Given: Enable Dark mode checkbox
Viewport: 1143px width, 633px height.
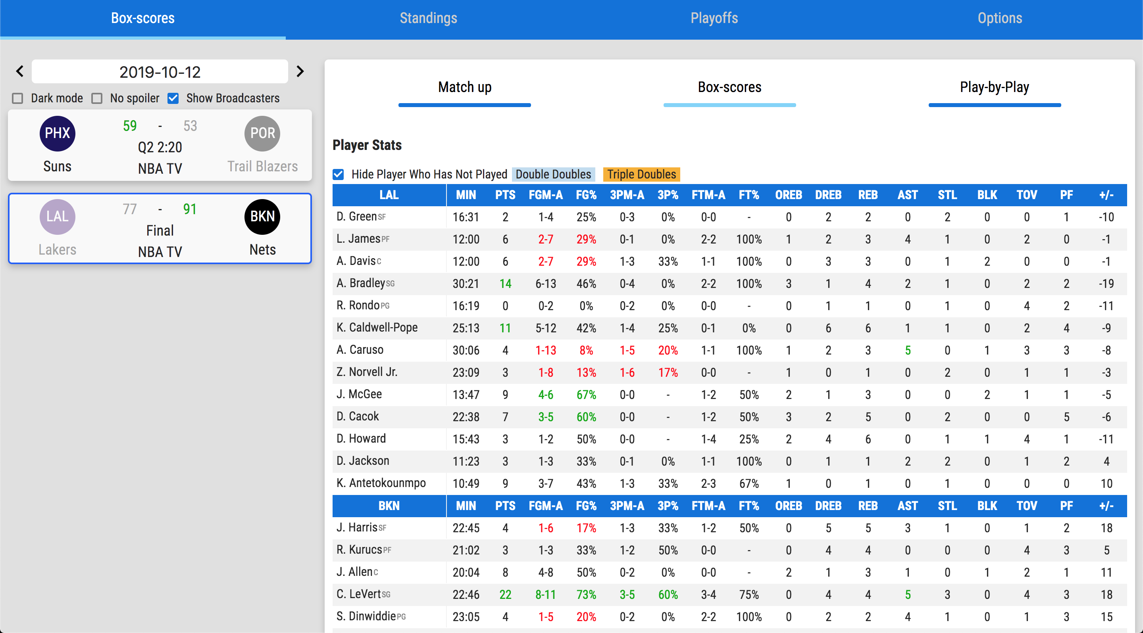Looking at the screenshot, I should point(18,98).
